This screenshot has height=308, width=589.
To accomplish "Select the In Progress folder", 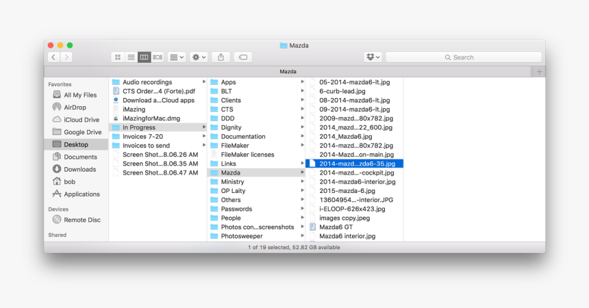I will click(158, 127).
